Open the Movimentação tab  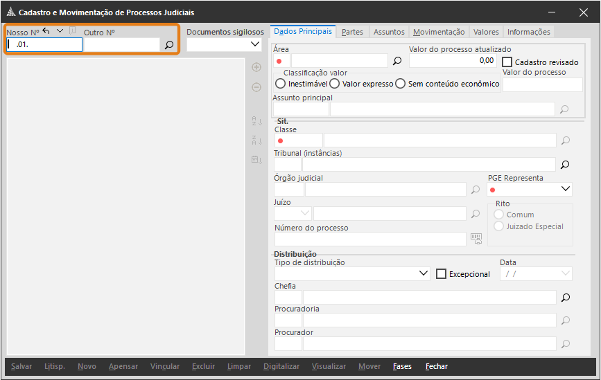(439, 32)
